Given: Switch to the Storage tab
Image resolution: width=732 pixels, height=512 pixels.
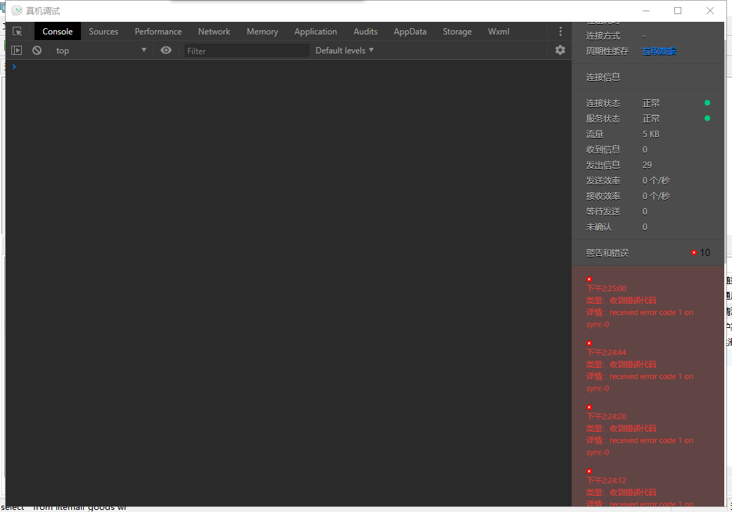Looking at the screenshot, I should pos(457,31).
